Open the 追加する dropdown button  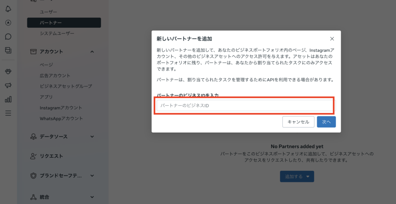tap(297, 177)
